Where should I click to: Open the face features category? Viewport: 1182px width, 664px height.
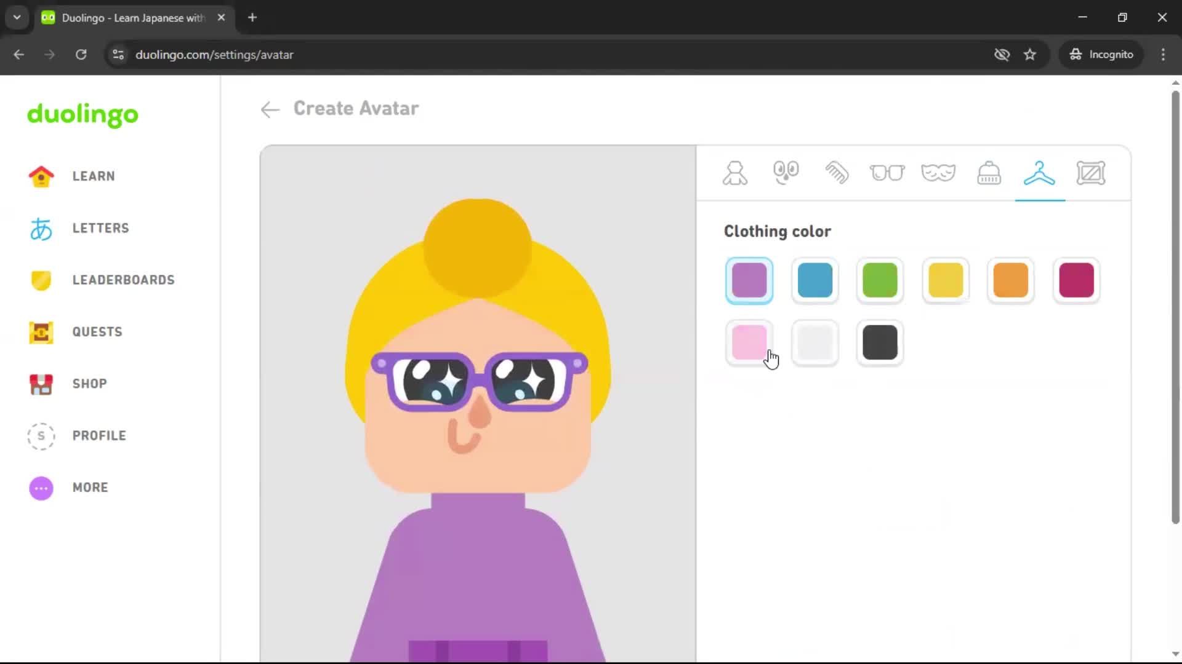coord(786,173)
